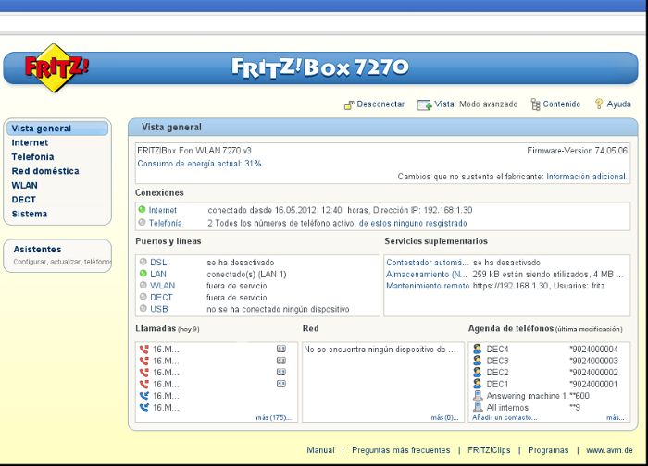Open the Sistema sidebar section
Screen dimensions: 648x466
pyautogui.click(x=29, y=214)
